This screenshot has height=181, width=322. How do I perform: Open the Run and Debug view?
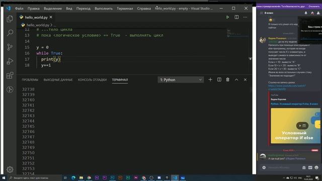click(10, 61)
